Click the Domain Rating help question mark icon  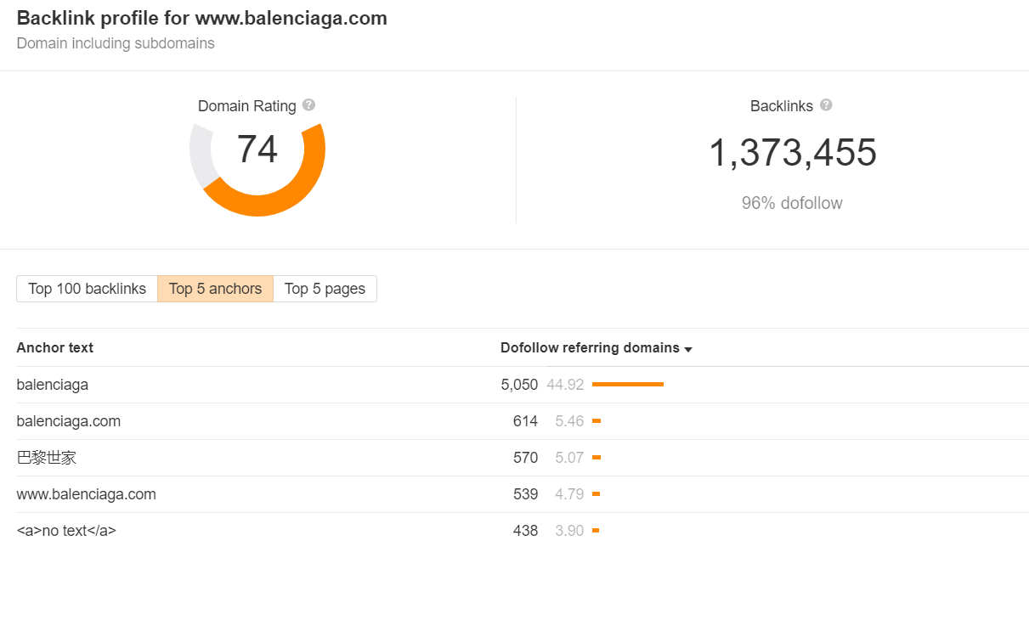(308, 105)
